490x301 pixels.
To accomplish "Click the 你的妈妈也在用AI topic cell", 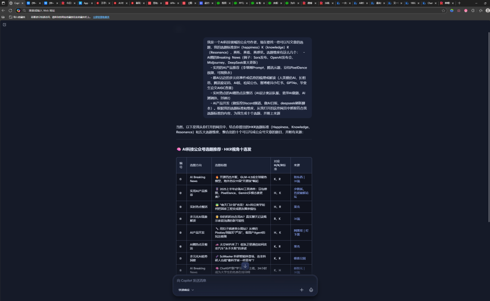I will click(241, 219).
